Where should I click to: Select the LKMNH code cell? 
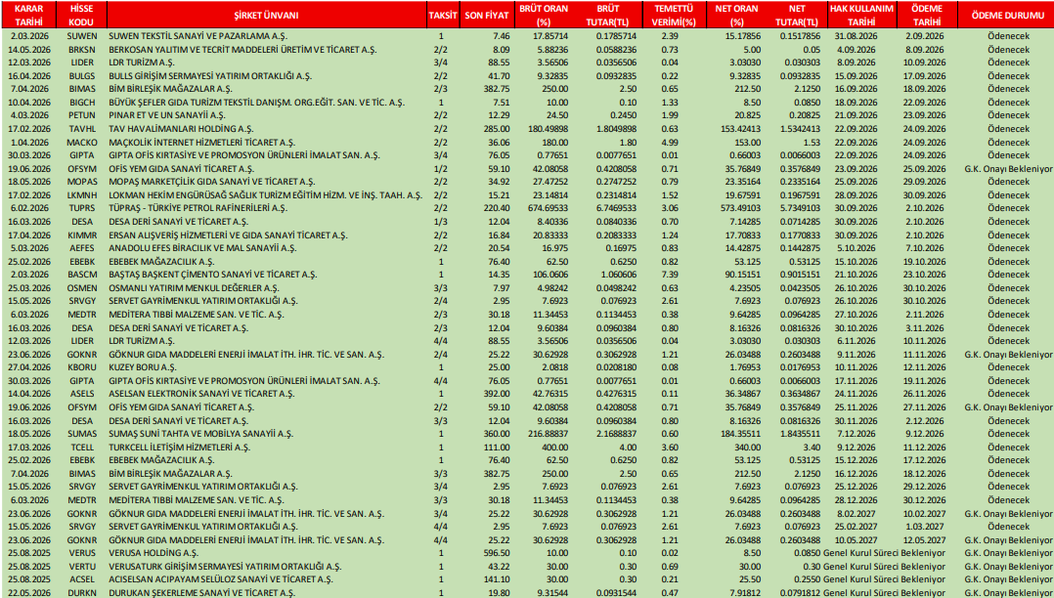point(83,194)
